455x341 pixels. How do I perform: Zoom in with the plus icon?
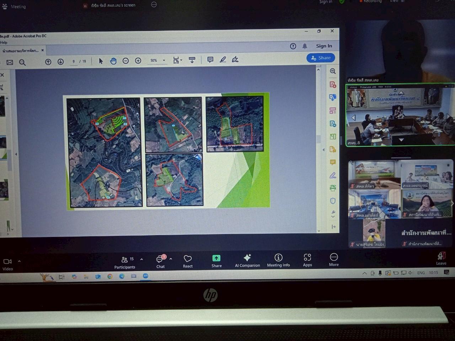(x=138, y=61)
